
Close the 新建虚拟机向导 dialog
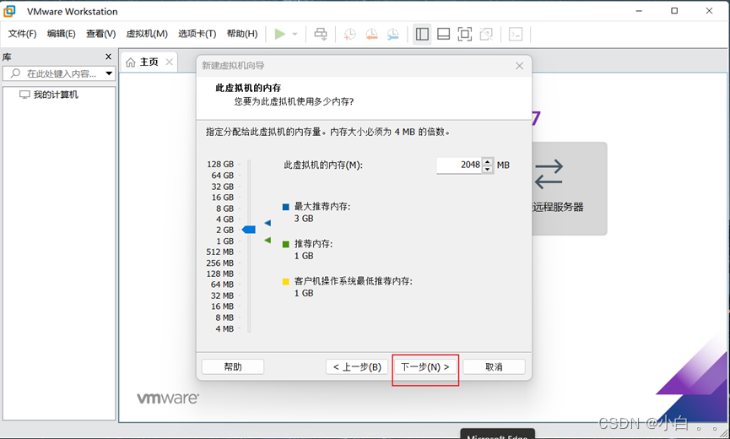[520, 66]
